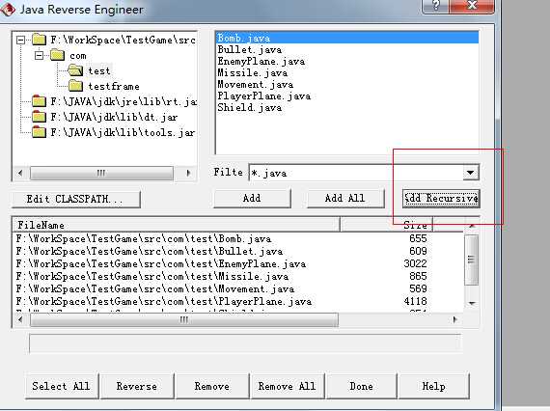
Task: Select Missile.java in the file list
Action: pyautogui.click(x=347, y=72)
